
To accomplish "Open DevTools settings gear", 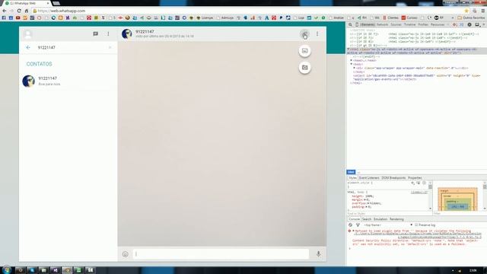I will point(469,24).
